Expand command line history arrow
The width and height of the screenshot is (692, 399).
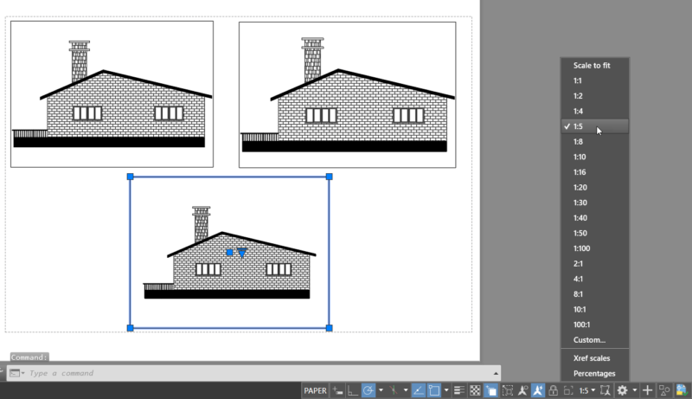496,373
